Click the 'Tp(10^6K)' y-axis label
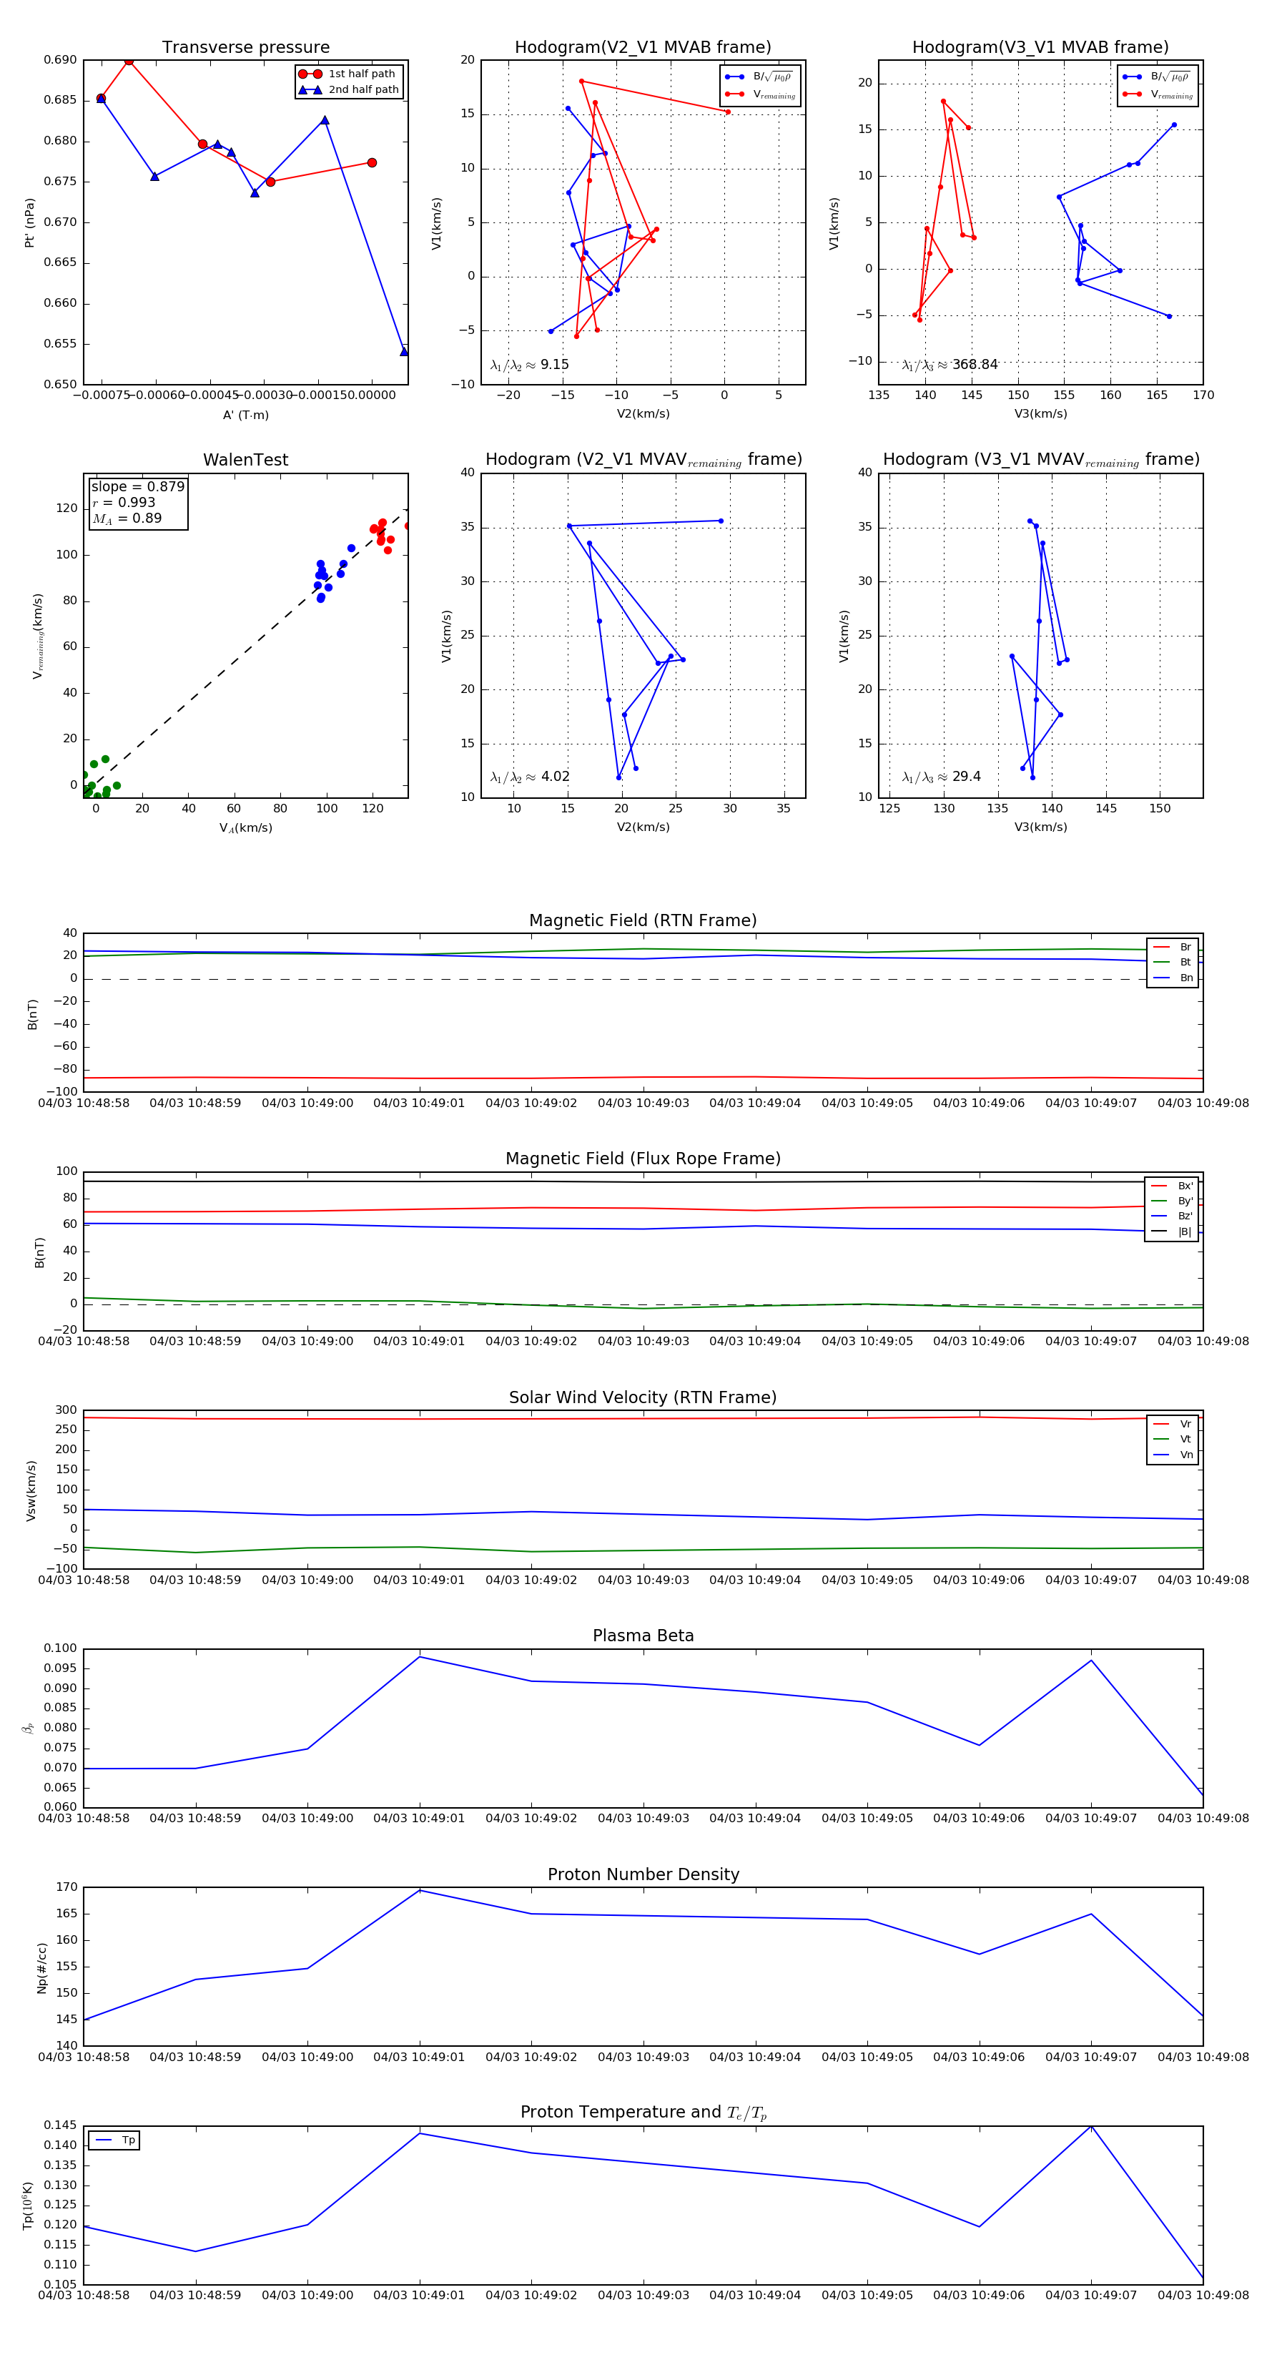Screen dimensions: 1287x2360 pos(29,2206)
